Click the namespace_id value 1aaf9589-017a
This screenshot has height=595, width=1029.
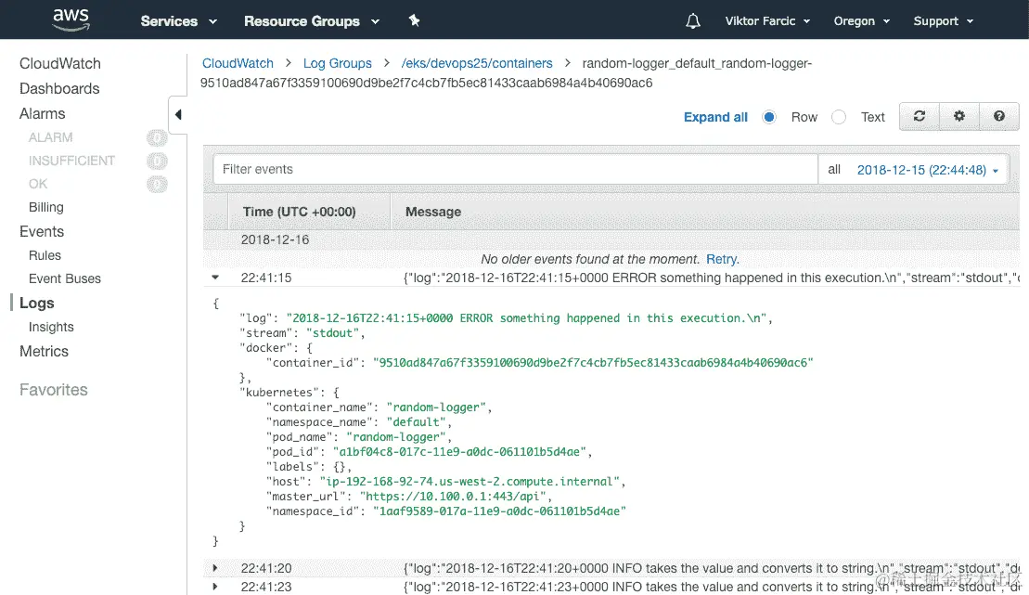pos(499,511)
